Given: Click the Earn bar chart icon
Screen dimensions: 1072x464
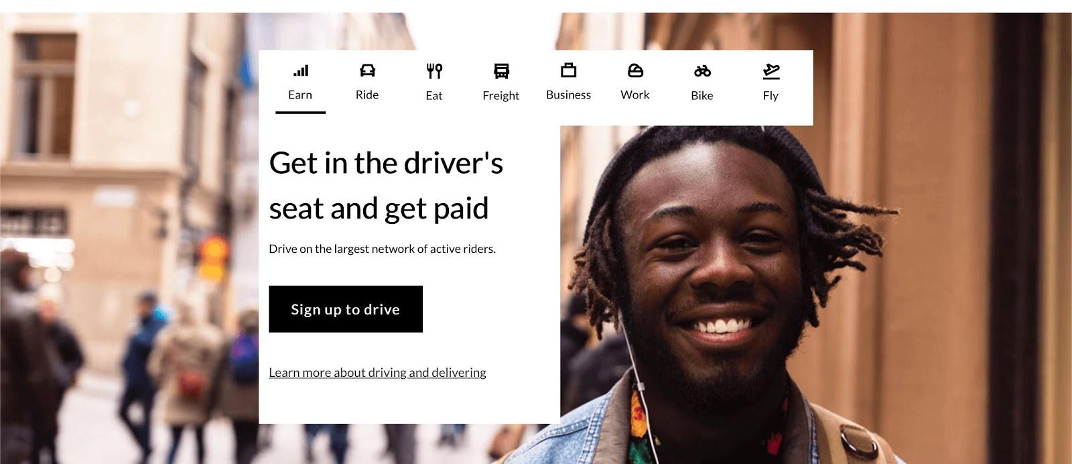Looking at the screenshot, I should click(x=301, y=70).
